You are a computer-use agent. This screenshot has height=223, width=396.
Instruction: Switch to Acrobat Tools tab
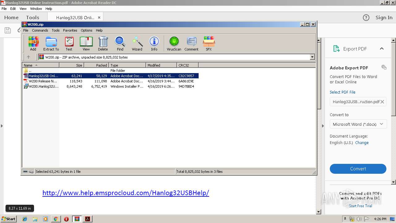click(32, 18)
